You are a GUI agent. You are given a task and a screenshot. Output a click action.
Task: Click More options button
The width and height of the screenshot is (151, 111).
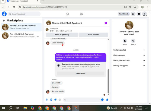coord(93,35)
